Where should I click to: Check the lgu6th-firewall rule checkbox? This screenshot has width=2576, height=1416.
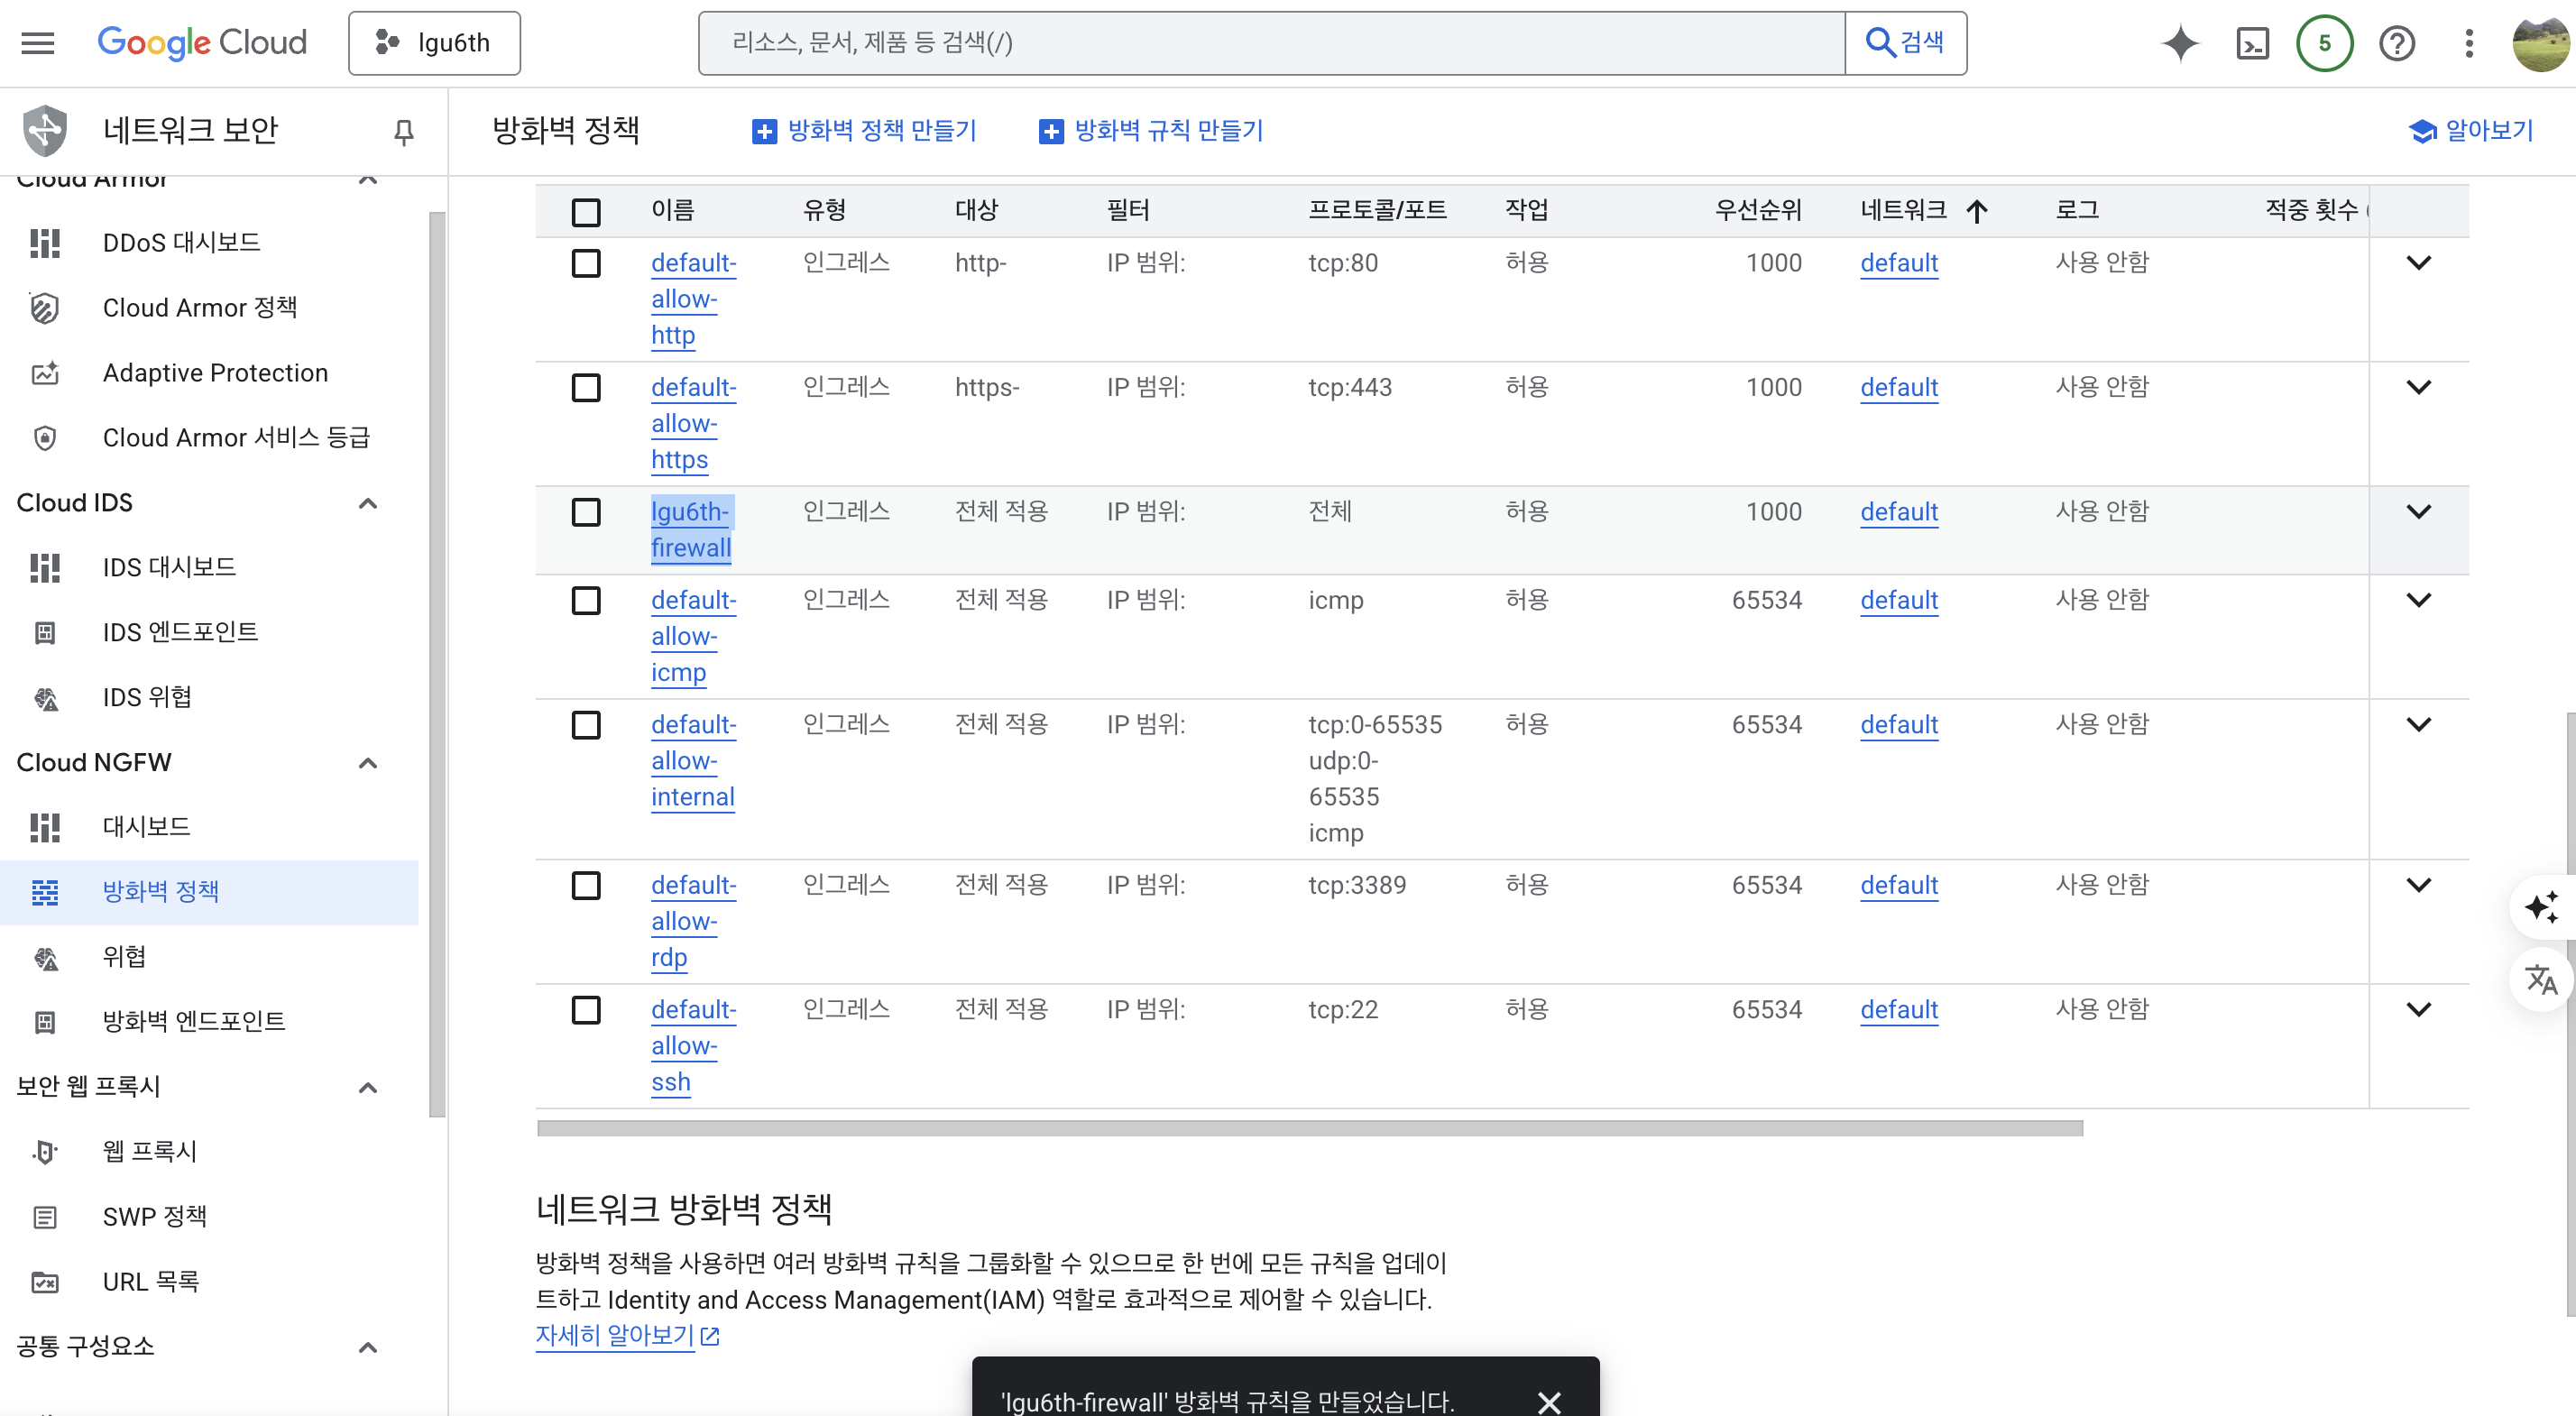(586, 512)
